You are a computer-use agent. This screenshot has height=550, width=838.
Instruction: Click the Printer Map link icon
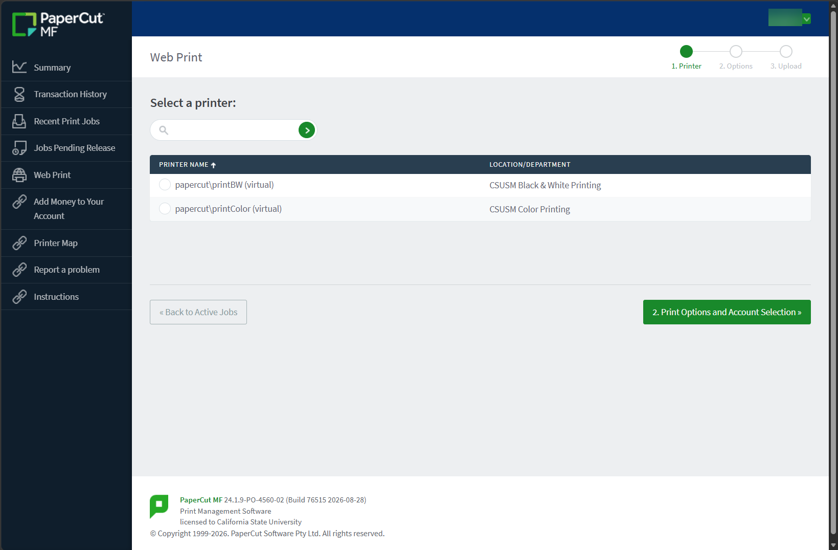pos(19,243)
